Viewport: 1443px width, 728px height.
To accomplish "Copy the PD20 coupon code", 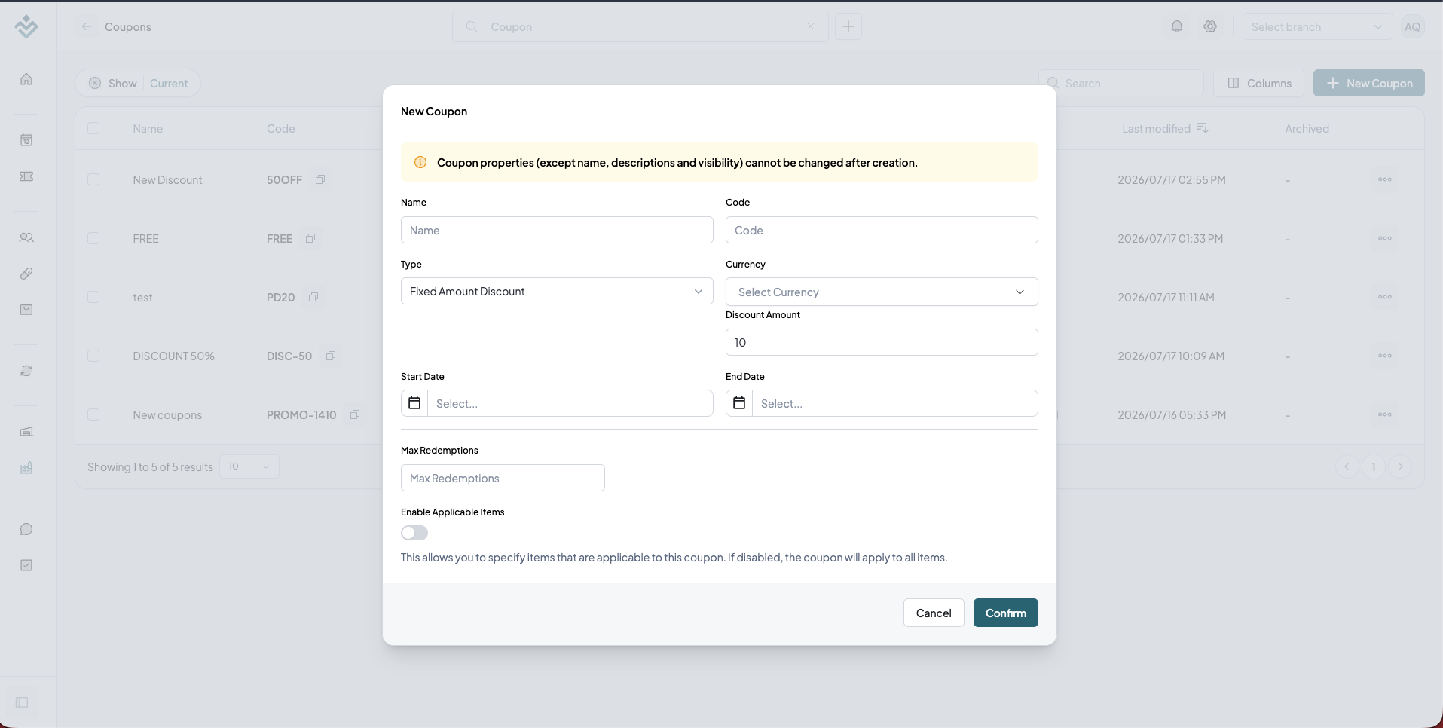I will coord(313,297).
